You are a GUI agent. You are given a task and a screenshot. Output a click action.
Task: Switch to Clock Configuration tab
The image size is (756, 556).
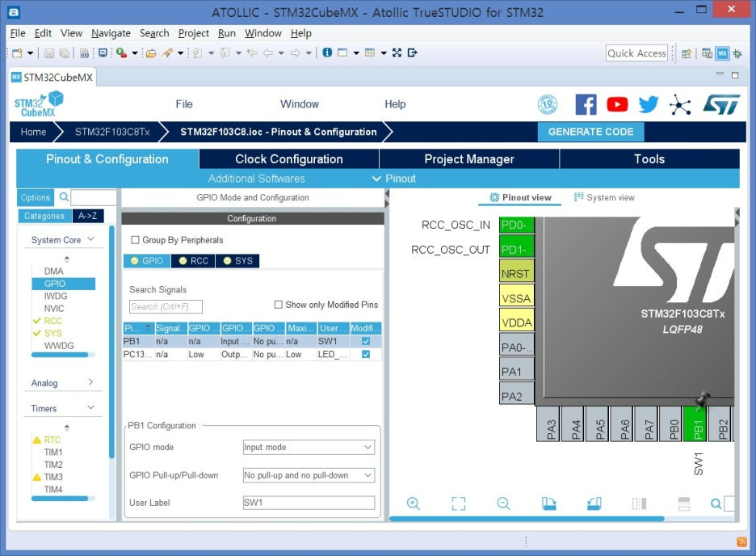pos(289,159)
